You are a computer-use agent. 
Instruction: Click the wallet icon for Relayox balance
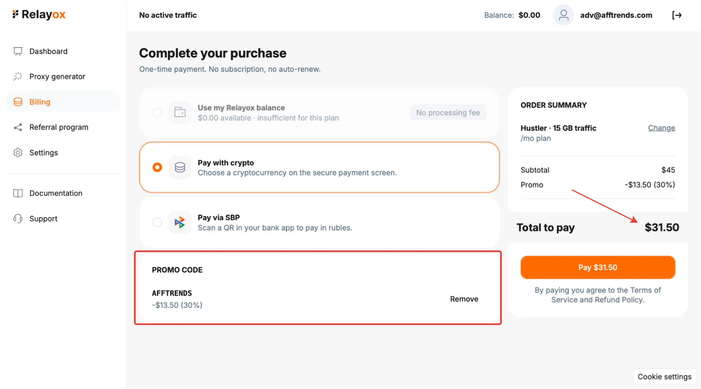pos(180,112)
